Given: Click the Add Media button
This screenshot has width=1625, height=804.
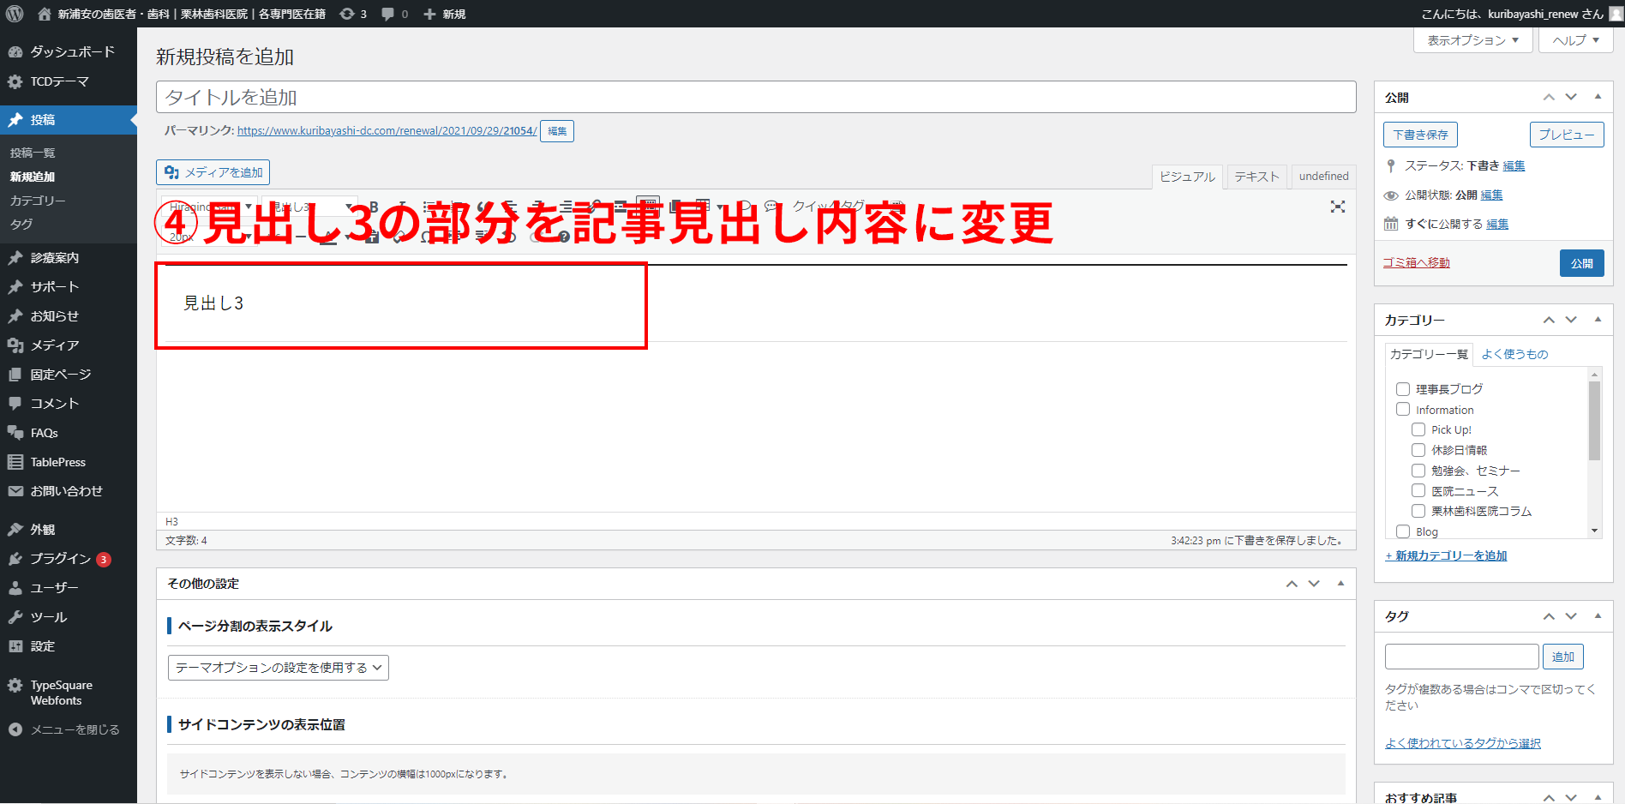Looking at the screenshot, I should (x=213, y=172).
